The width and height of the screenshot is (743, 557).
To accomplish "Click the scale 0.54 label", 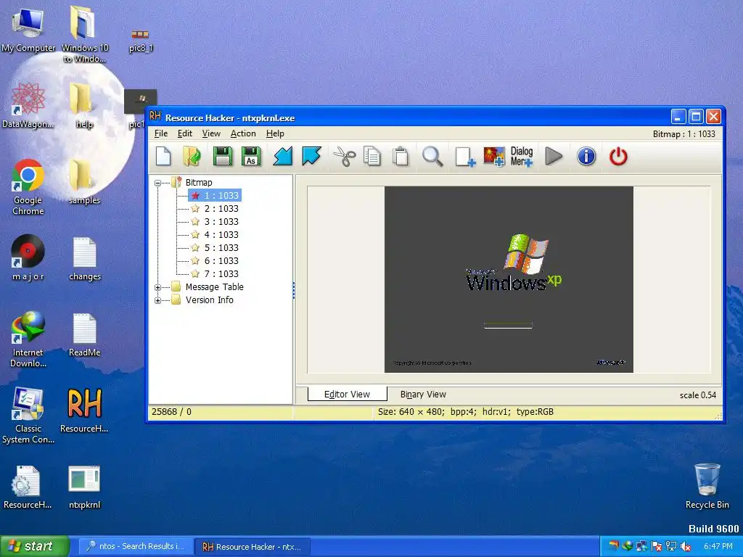I will click(x=697, y=395).
